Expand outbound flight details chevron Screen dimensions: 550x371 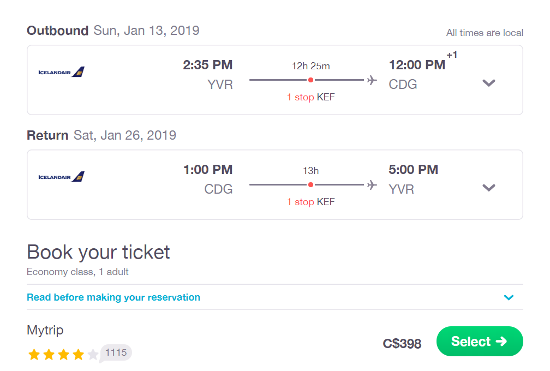click(x=489, y=83)
